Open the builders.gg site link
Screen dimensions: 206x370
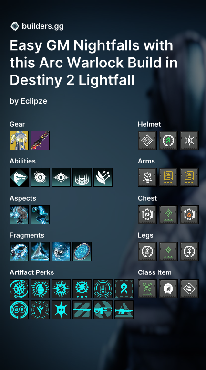(42, 26)
